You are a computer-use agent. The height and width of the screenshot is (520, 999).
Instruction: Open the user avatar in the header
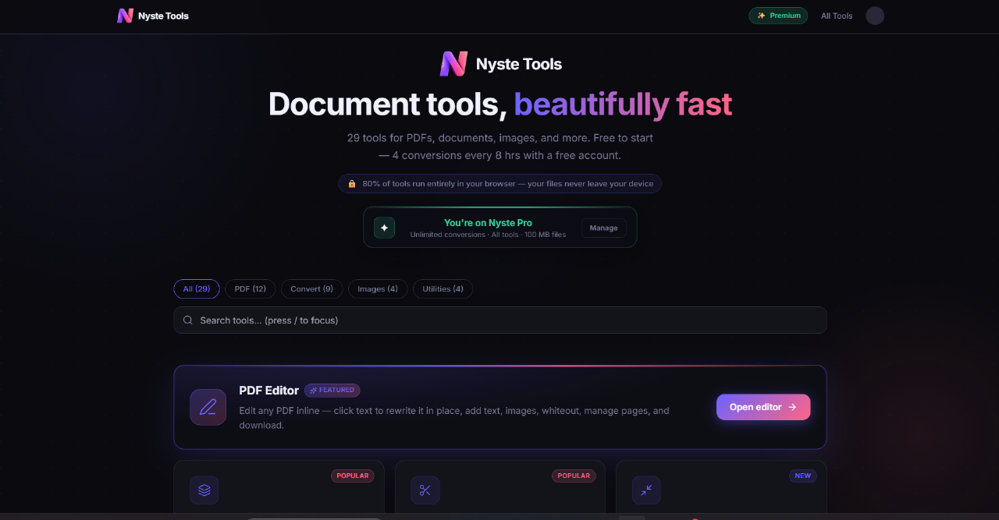pyautogui.click(x=875, y=16)
